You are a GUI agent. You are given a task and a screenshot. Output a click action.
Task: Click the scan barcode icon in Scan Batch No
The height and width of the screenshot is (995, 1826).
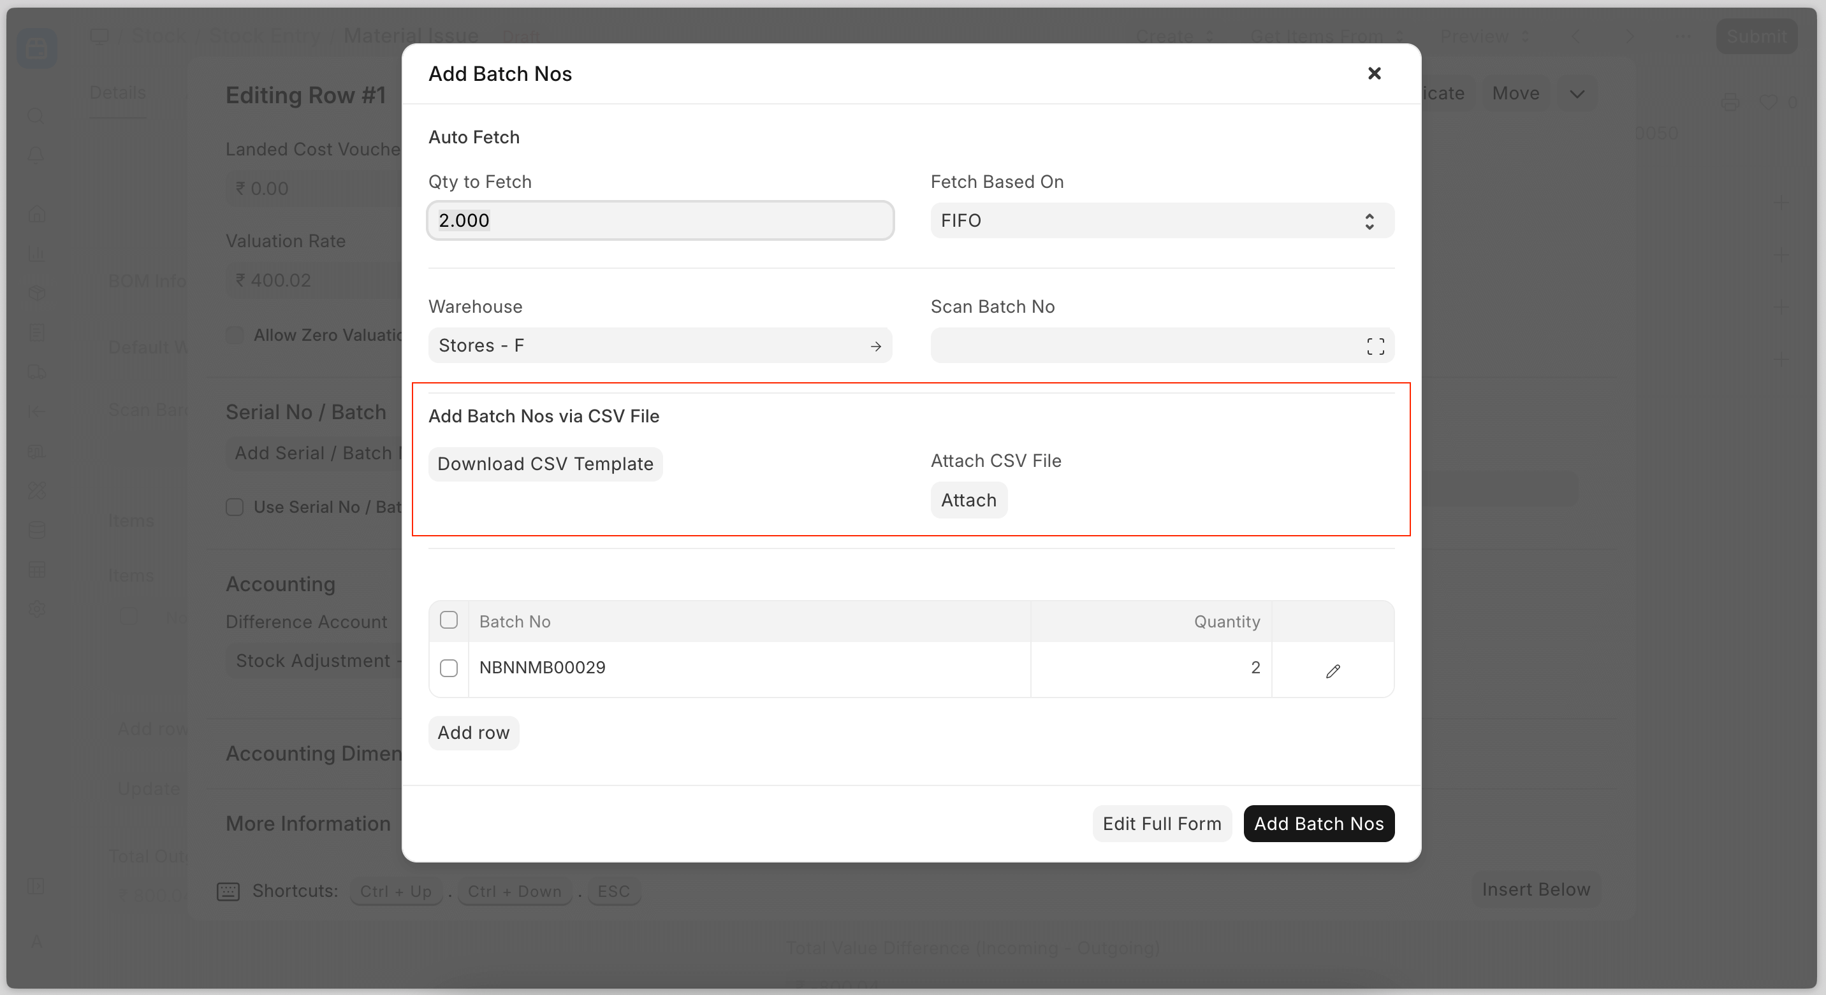tap(1375, 346)
